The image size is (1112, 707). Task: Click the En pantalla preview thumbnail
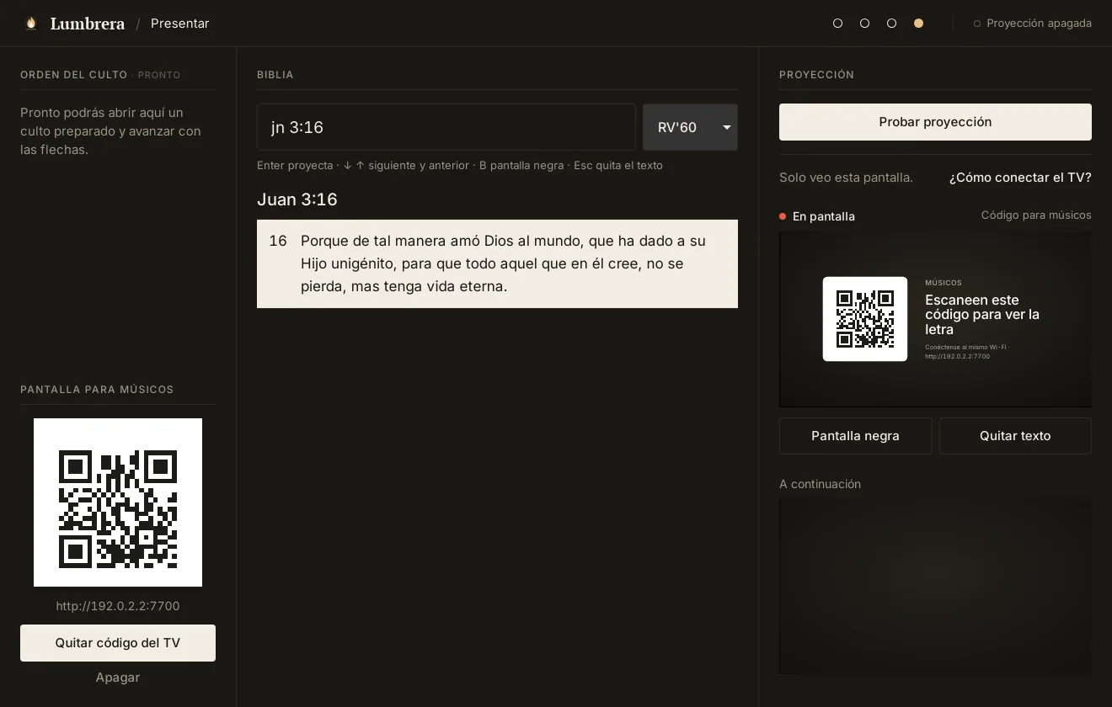point(935,319)
